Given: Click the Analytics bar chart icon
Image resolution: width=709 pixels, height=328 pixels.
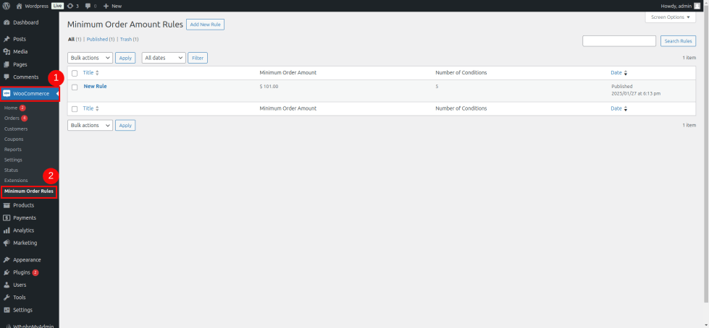Looking at the screenshot, I should pyautogui.click(x=7, y=230).
